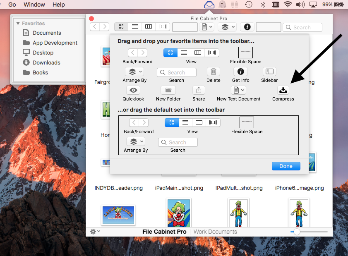This screenshot has width=348, height=256.
Task: Select icon view in palette View control
Action: (x=170, y=53)
